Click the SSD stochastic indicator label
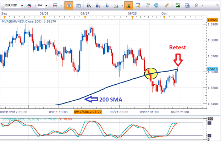This screenshot has height=141, width=221. click(x=37, y=119)
